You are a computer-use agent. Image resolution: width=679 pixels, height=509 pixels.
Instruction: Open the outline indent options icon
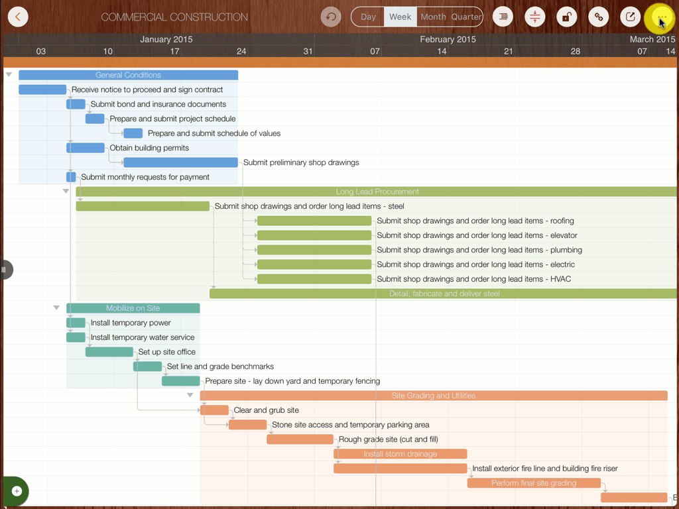click(x=503, y=17)
